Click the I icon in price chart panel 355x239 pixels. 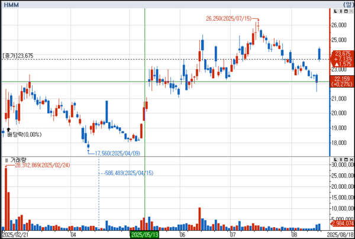coord(340,11)
